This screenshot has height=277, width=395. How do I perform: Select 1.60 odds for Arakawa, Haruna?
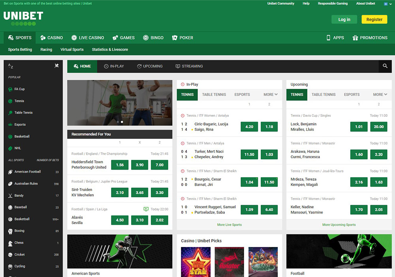pyautogui.click(x=359, y=154)
